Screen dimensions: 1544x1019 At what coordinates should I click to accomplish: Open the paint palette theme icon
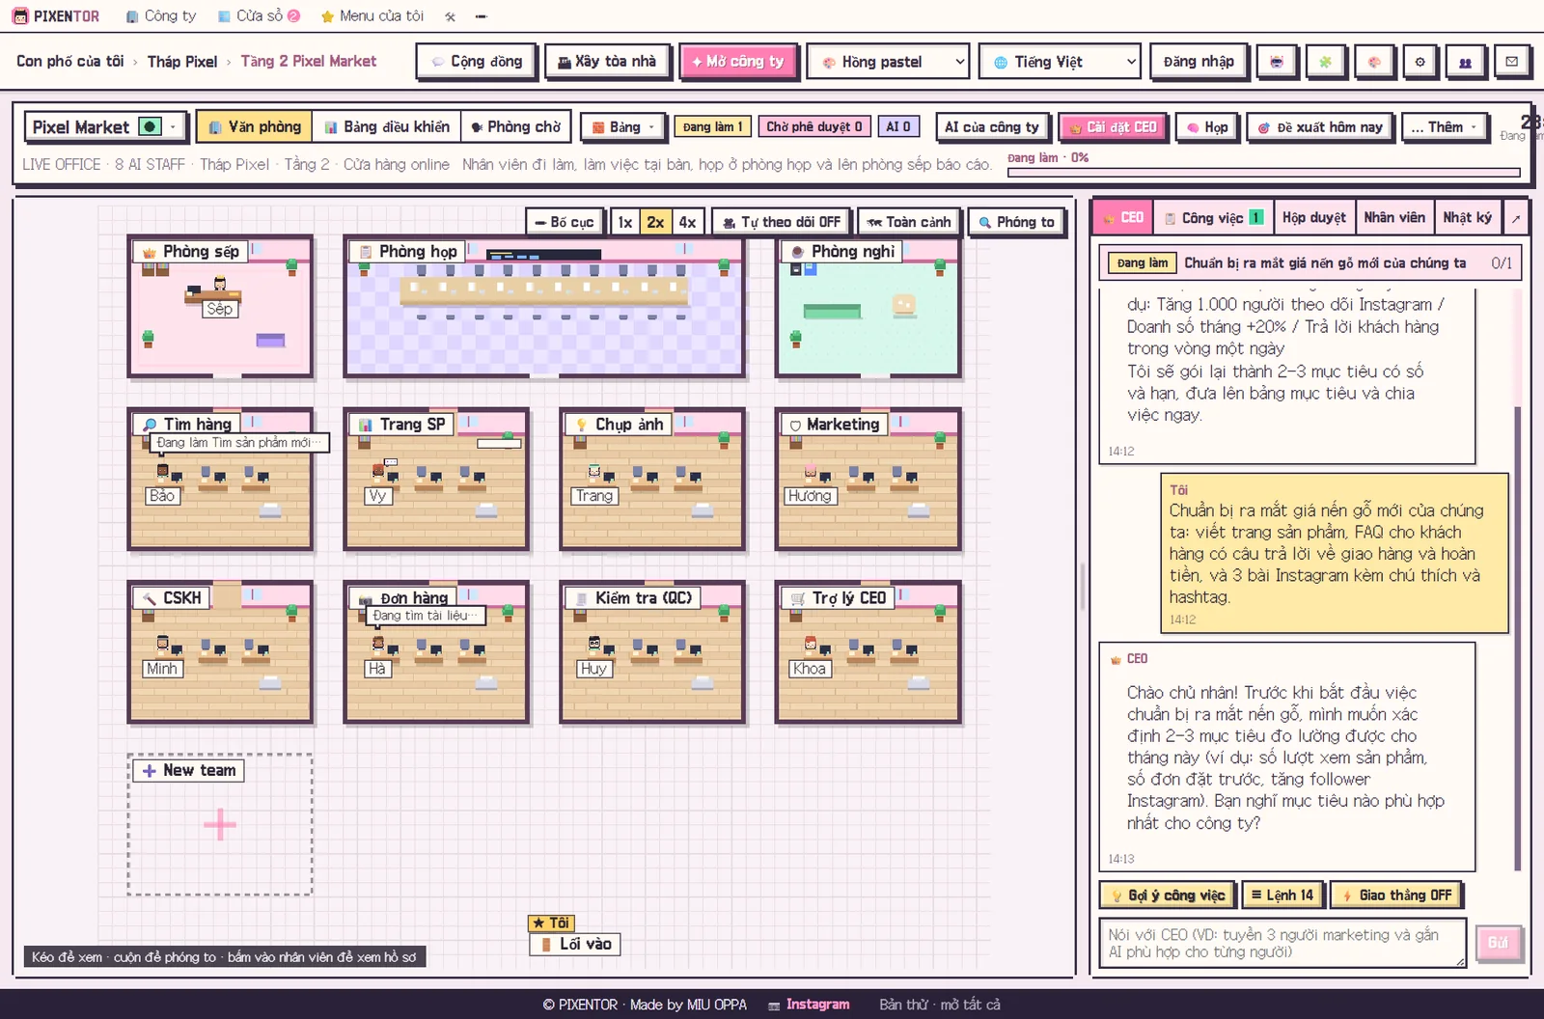(x=1373, y=62)
